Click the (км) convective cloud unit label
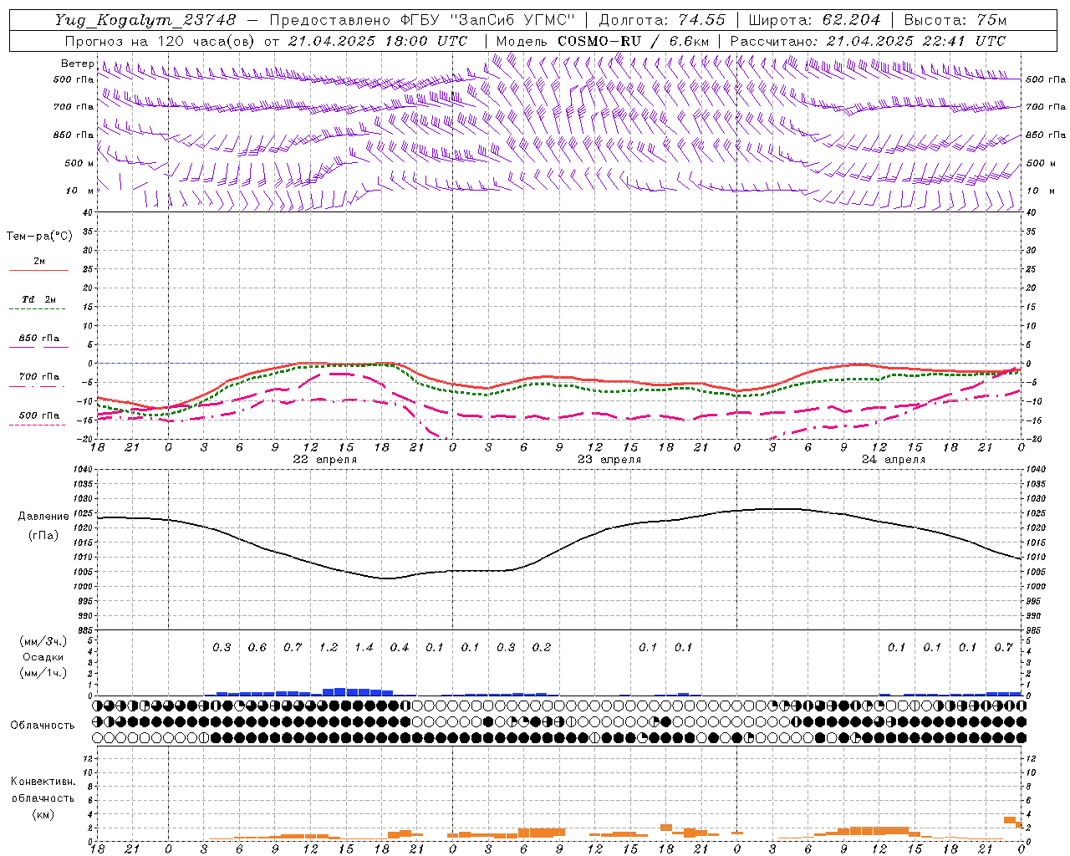 (x=43, y=815)
